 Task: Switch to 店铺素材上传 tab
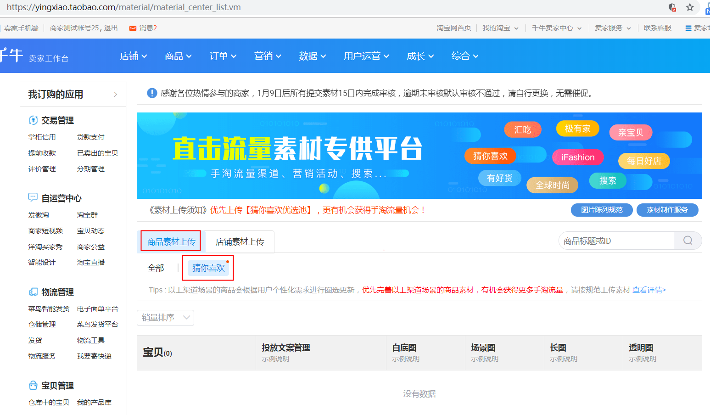(x=240, y=241)
